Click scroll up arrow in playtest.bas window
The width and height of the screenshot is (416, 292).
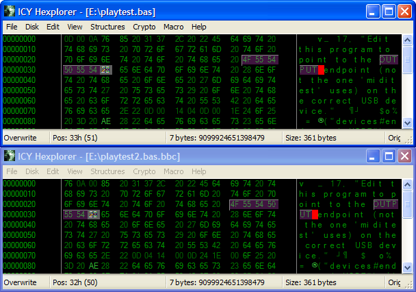(407, 40)
